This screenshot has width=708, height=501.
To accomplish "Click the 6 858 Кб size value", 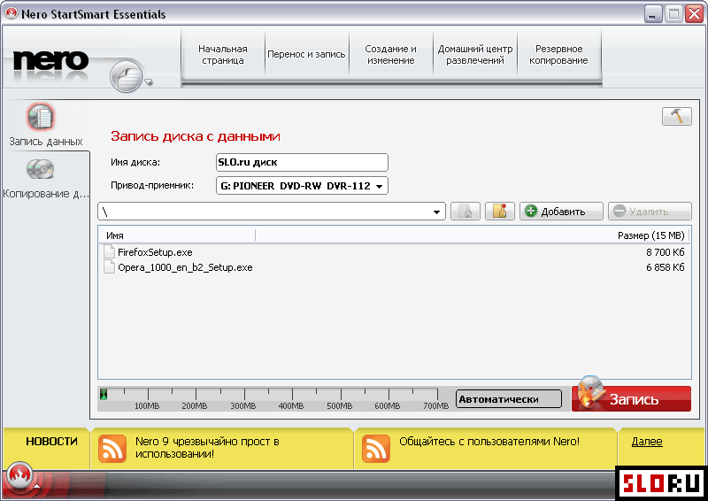I will click(x=666, y=267).
